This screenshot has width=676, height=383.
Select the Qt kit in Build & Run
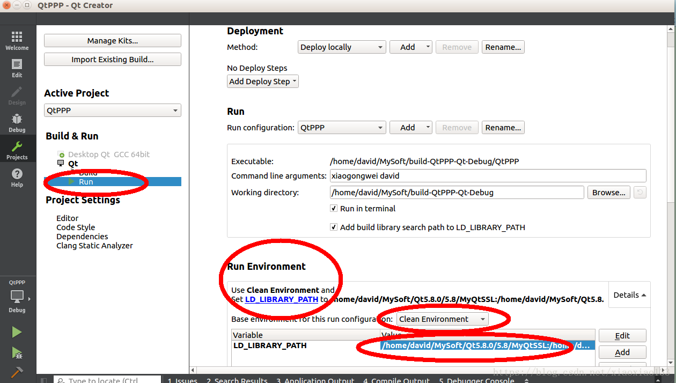[73, 164]
